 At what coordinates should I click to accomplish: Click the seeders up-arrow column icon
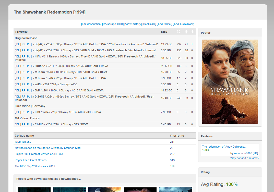coord(186,32)
